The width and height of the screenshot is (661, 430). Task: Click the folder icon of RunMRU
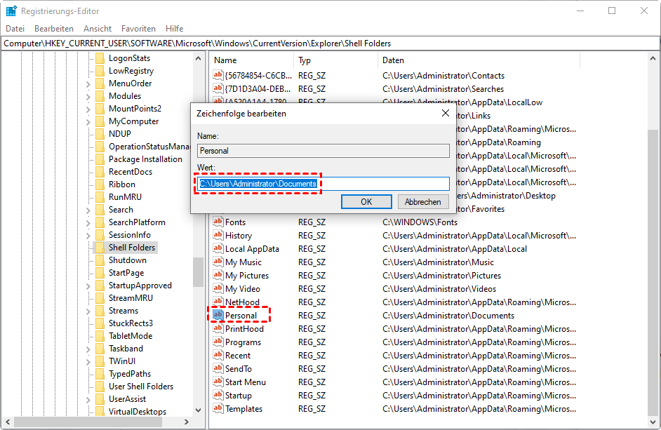click(x=100, y=197)
